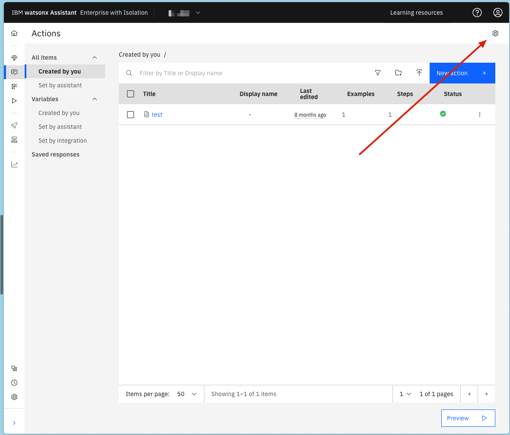The width and height of the screenshot is (510, 435).
Task: Click the New action button
Action: [462, 73]
